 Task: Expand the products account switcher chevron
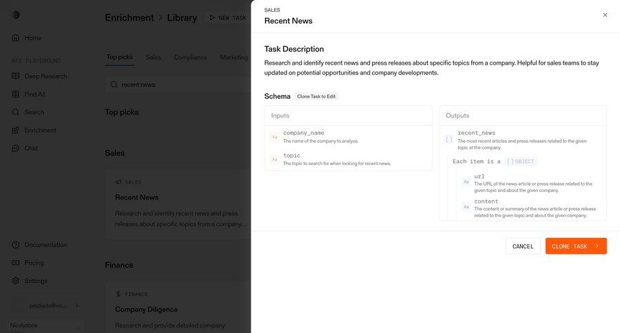tap(77, 305)
